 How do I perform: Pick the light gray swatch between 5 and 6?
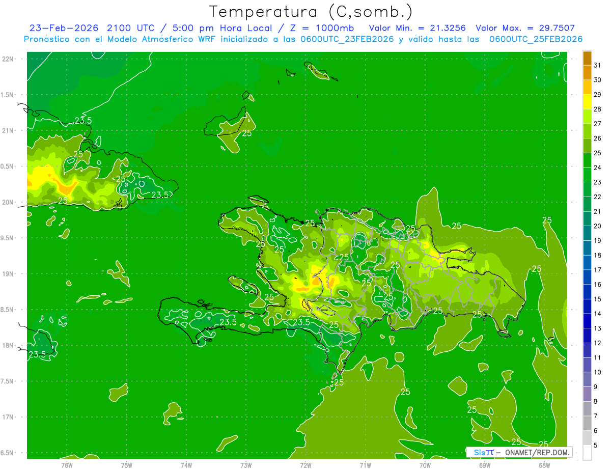587,438
